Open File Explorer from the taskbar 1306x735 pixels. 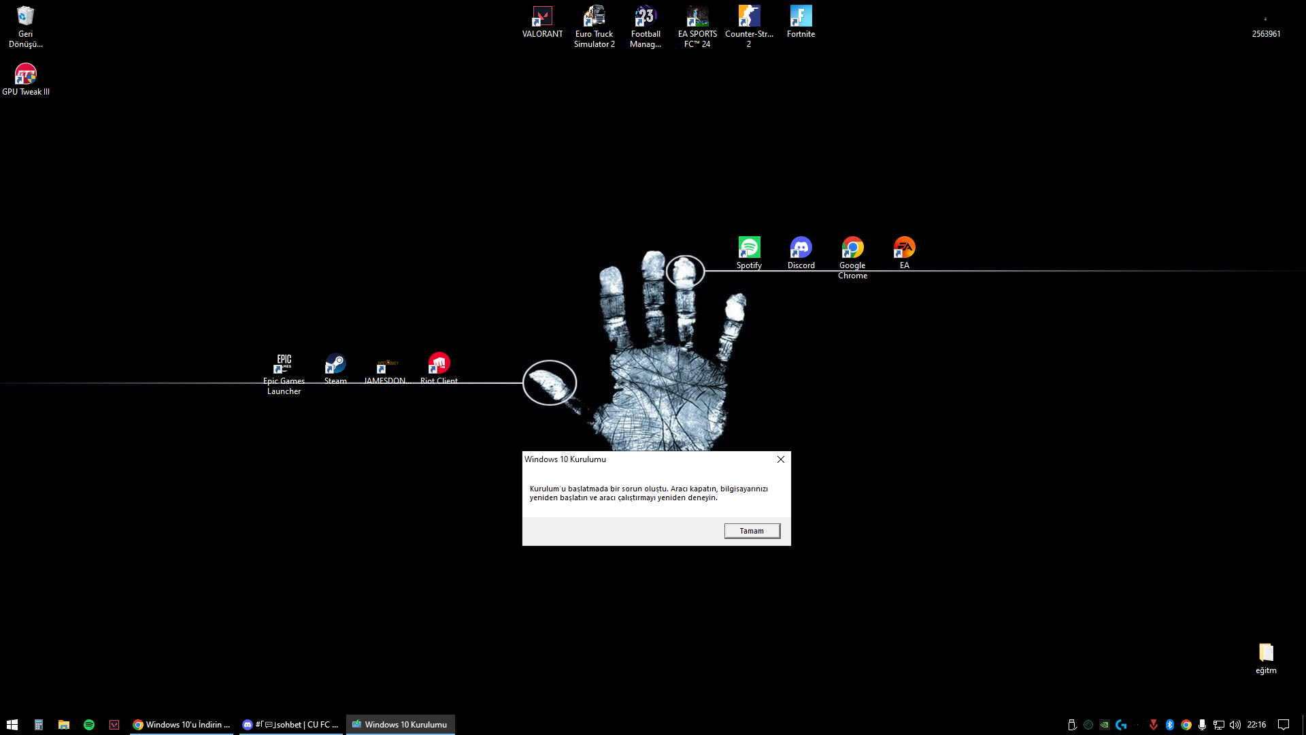[x=64, y=725]
